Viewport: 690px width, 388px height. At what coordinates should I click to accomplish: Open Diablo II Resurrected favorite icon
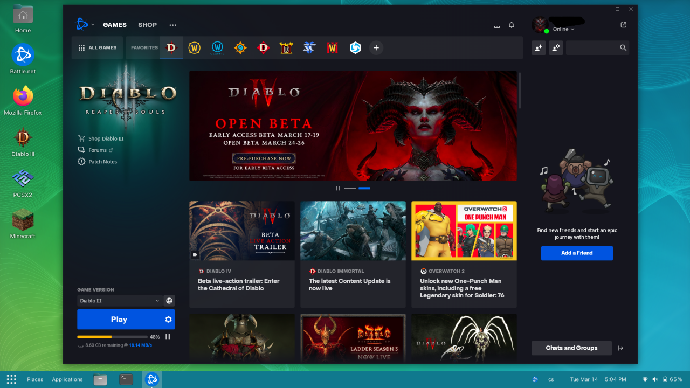(286, 48)
